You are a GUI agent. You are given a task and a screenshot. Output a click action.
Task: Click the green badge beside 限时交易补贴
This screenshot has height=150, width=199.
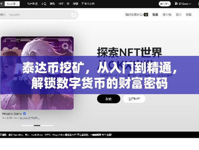146,15
